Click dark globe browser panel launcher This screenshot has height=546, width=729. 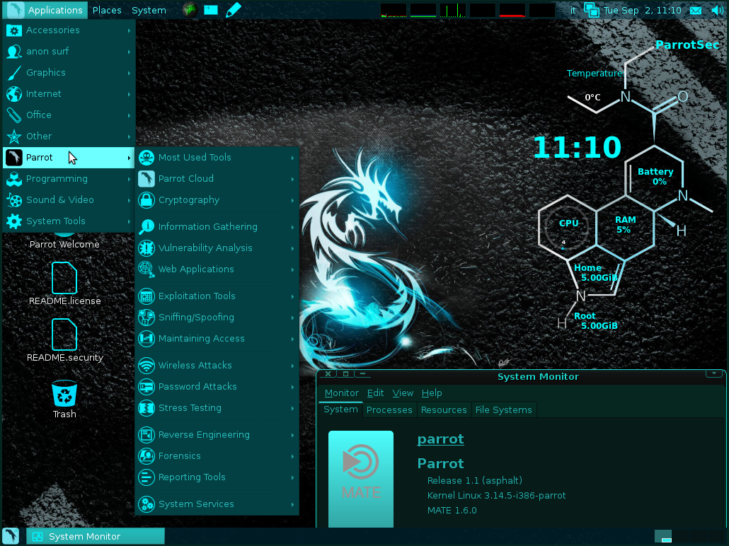[190, 10]
